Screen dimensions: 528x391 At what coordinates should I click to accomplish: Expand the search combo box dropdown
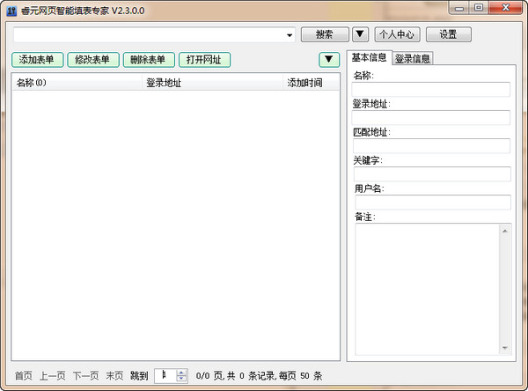click(x=290, y=35)
